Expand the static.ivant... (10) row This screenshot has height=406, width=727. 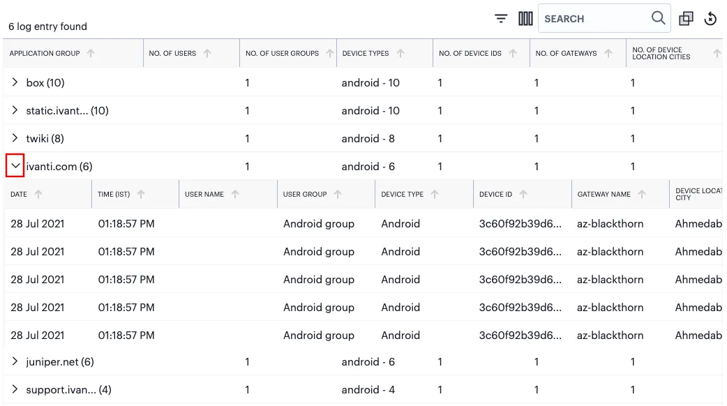[15, 110]
